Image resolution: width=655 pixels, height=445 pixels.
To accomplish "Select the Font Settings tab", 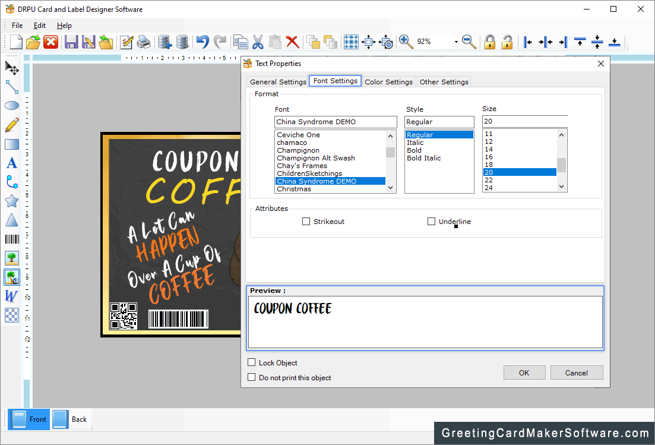I will (x=335, y=81).
